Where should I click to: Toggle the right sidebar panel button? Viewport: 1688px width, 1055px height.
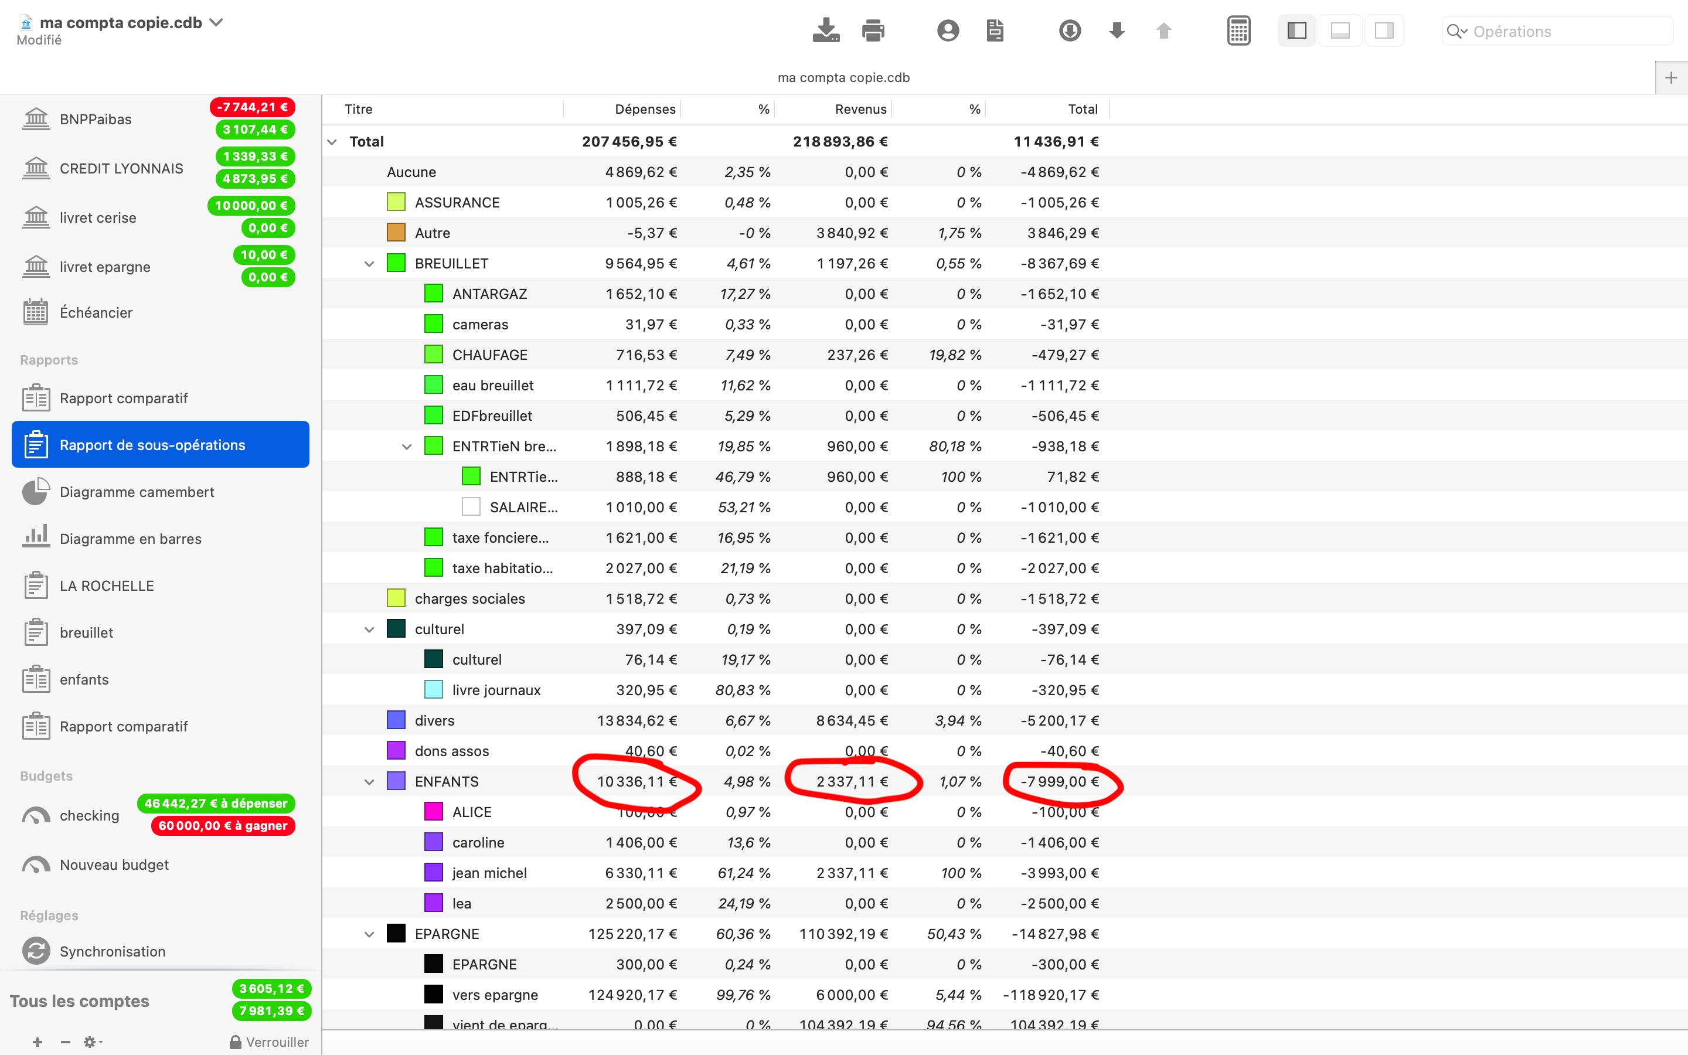pyautogui.click(x=1384, y=30)
